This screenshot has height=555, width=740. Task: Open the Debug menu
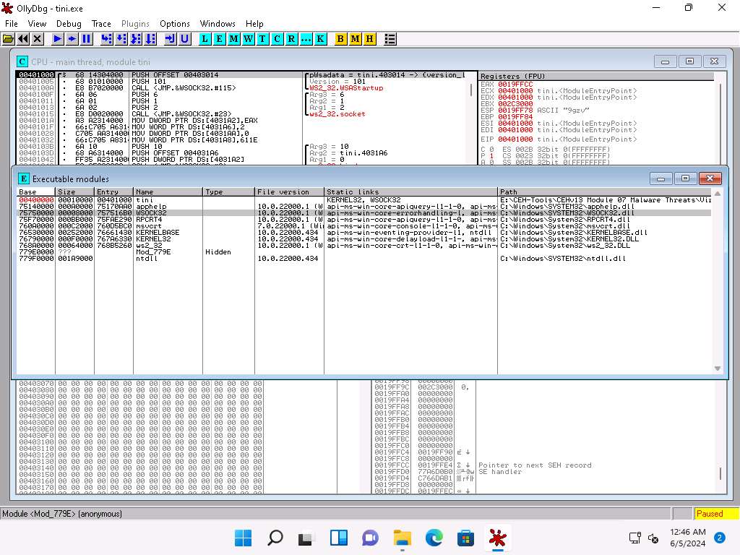[69, 24]
